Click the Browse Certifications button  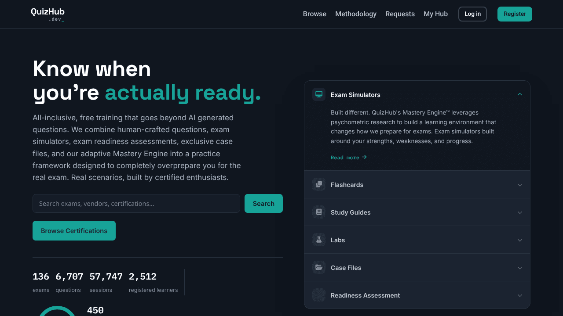(x=74, y=230)
